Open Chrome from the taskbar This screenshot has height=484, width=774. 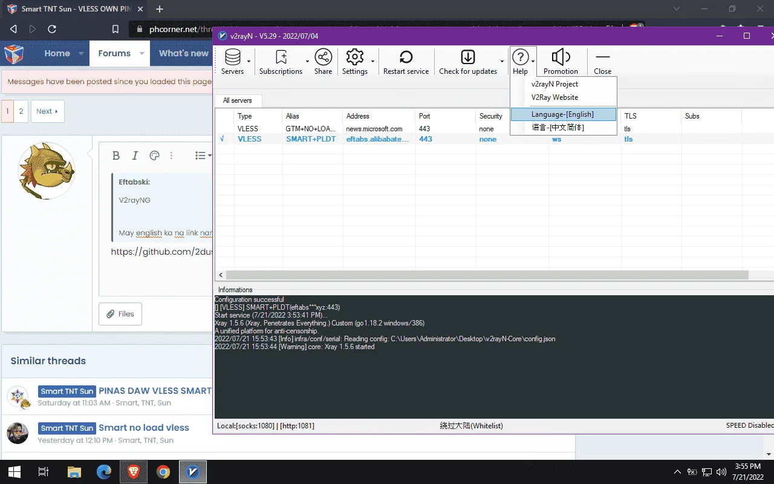click(163, 472)
